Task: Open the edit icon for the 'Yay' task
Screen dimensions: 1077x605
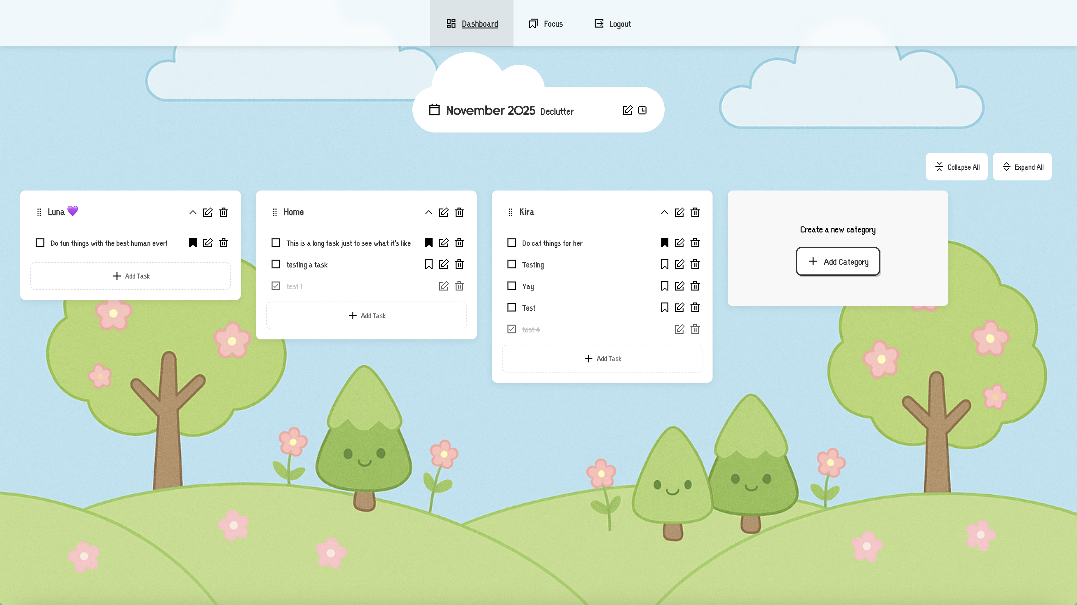Action: click(x=679, y=286)
